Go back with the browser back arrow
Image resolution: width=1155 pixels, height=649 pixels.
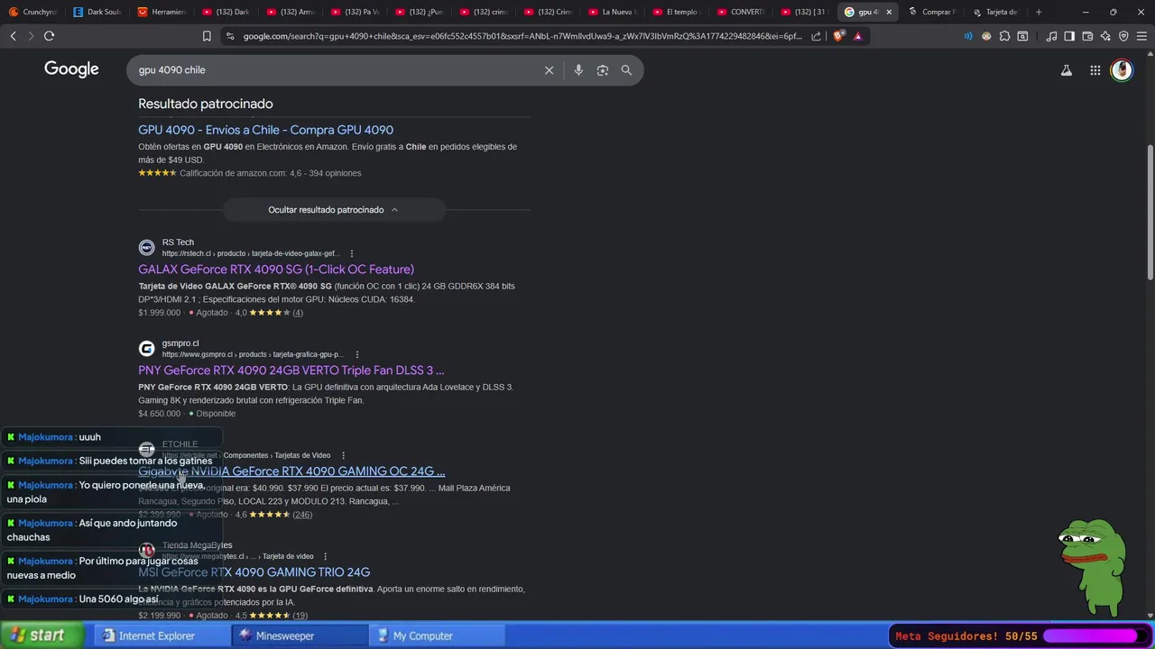click(x=13, y=36)
